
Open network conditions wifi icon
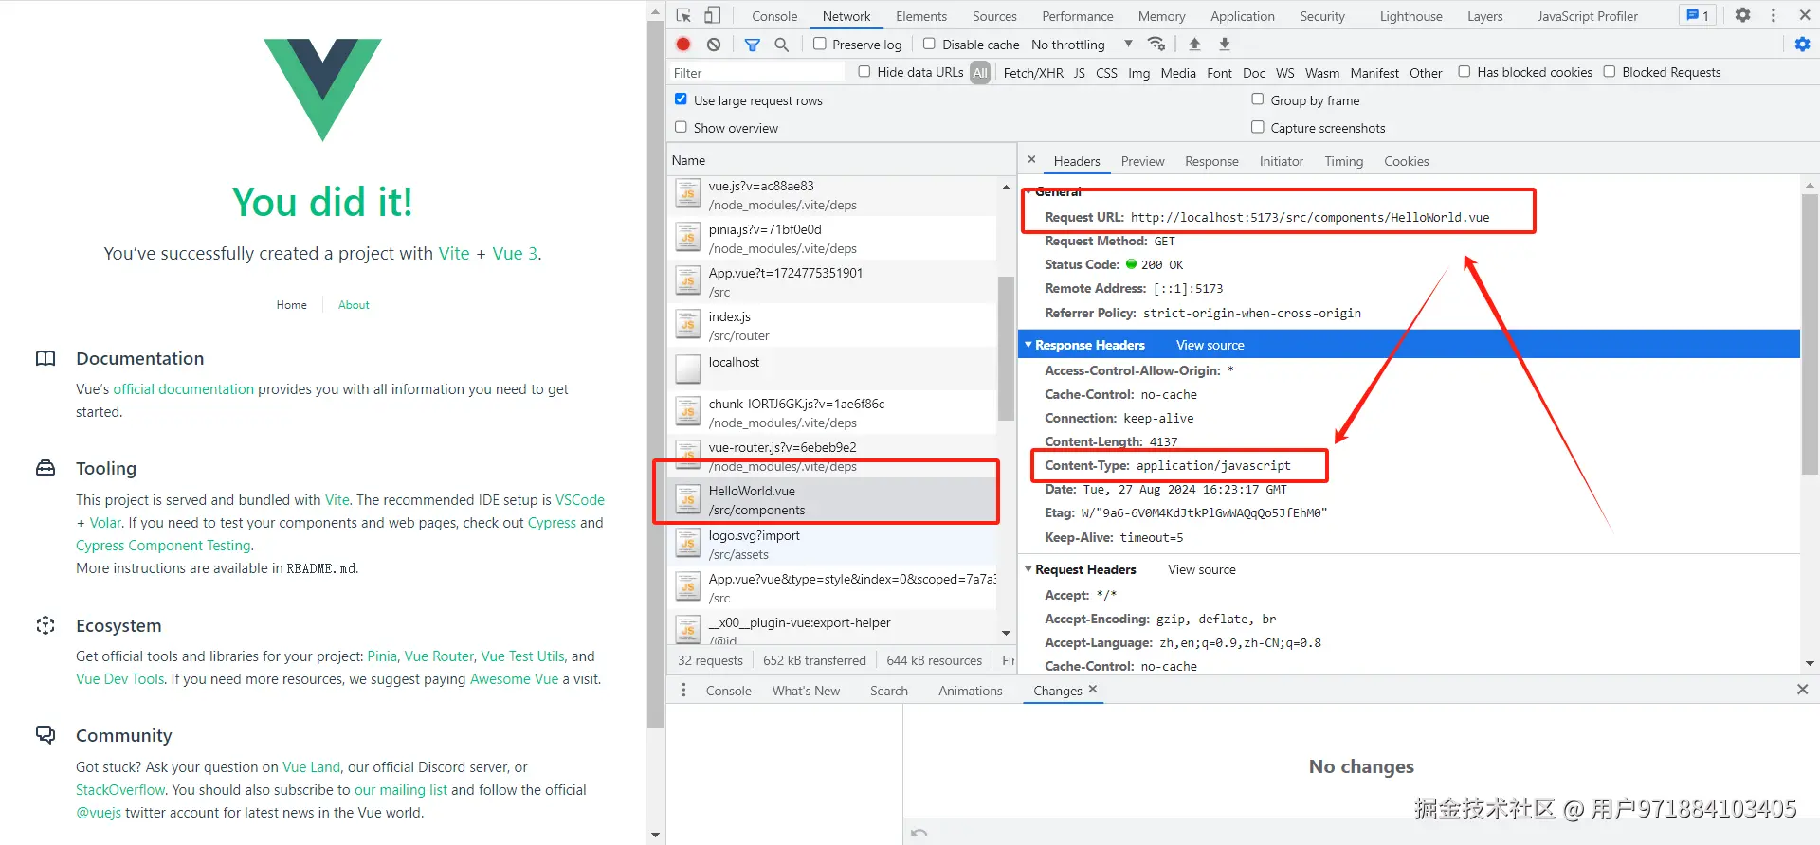click(x=1156, y=44)
